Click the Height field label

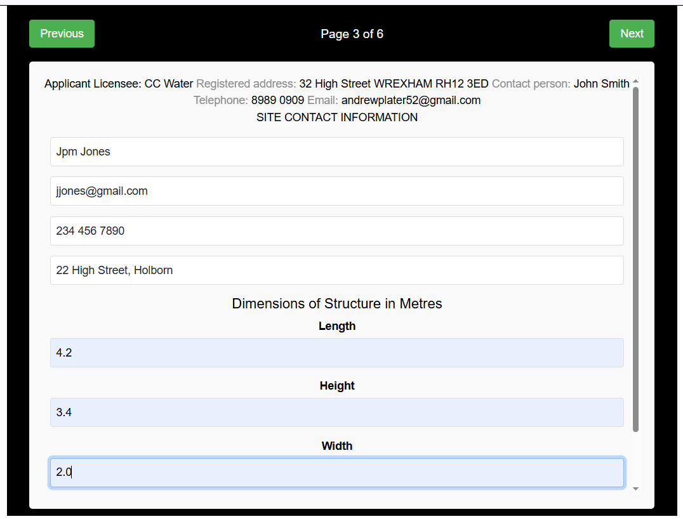click(337, 385)
